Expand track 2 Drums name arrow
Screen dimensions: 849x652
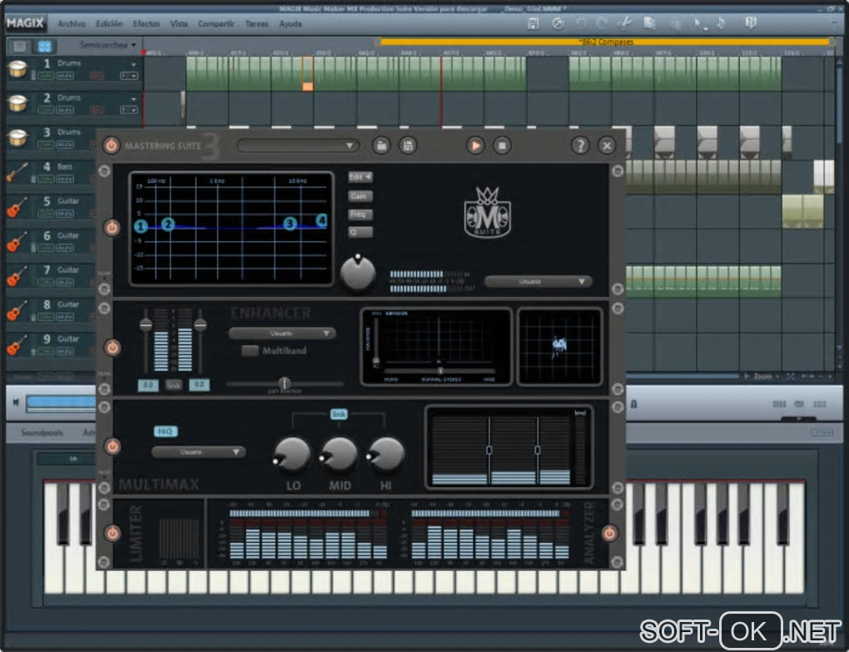click(133, 99)
